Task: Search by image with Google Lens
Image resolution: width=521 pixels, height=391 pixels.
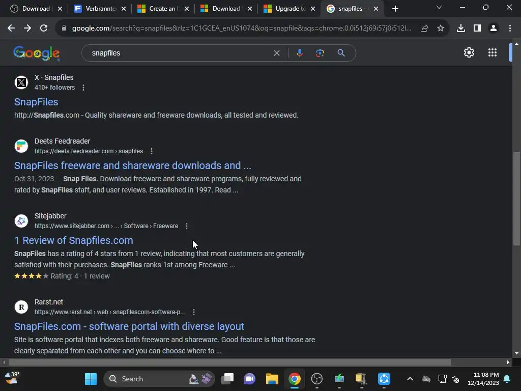Action: 320,53
